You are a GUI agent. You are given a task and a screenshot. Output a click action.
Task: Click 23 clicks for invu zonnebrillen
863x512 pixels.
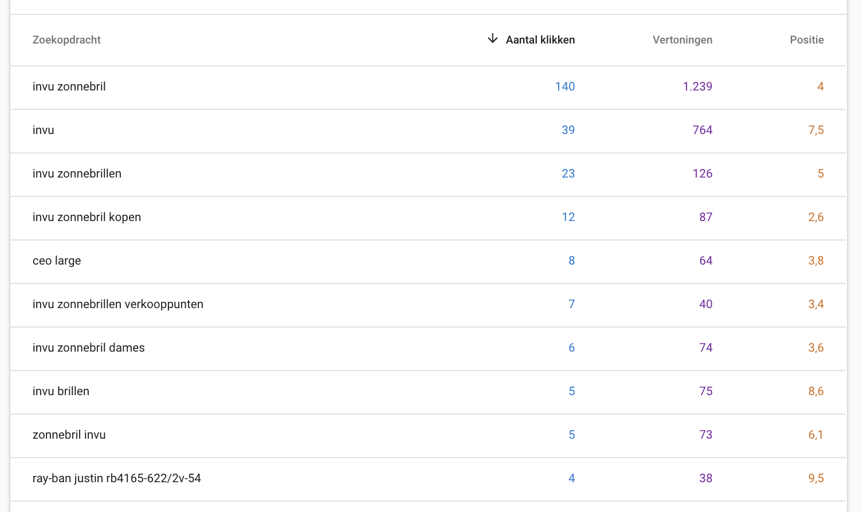568,174
